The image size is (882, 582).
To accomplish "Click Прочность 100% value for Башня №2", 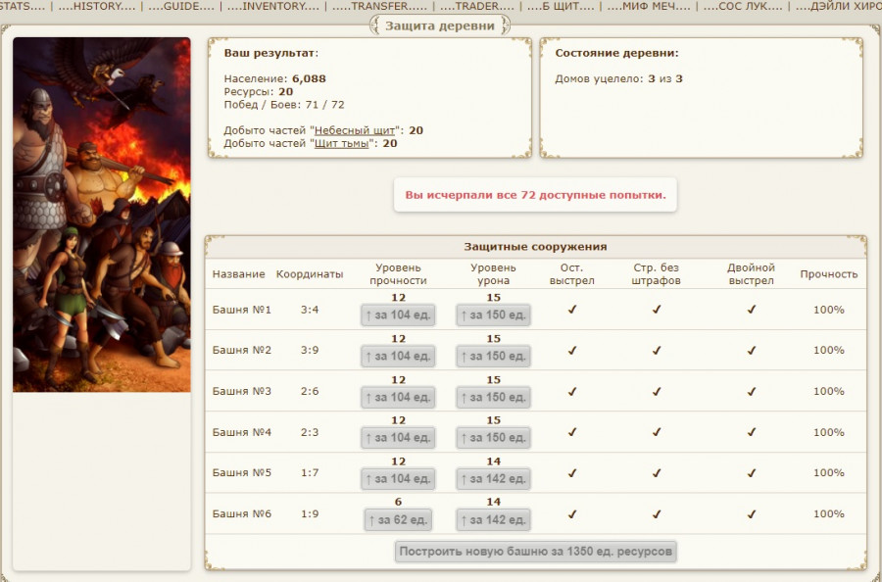I will click(x=828, y=351).
